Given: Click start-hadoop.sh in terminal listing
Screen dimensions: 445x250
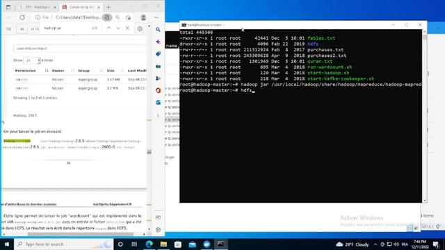Looking at the screenshot, I should pyautogui.click(x=328, y=73).
